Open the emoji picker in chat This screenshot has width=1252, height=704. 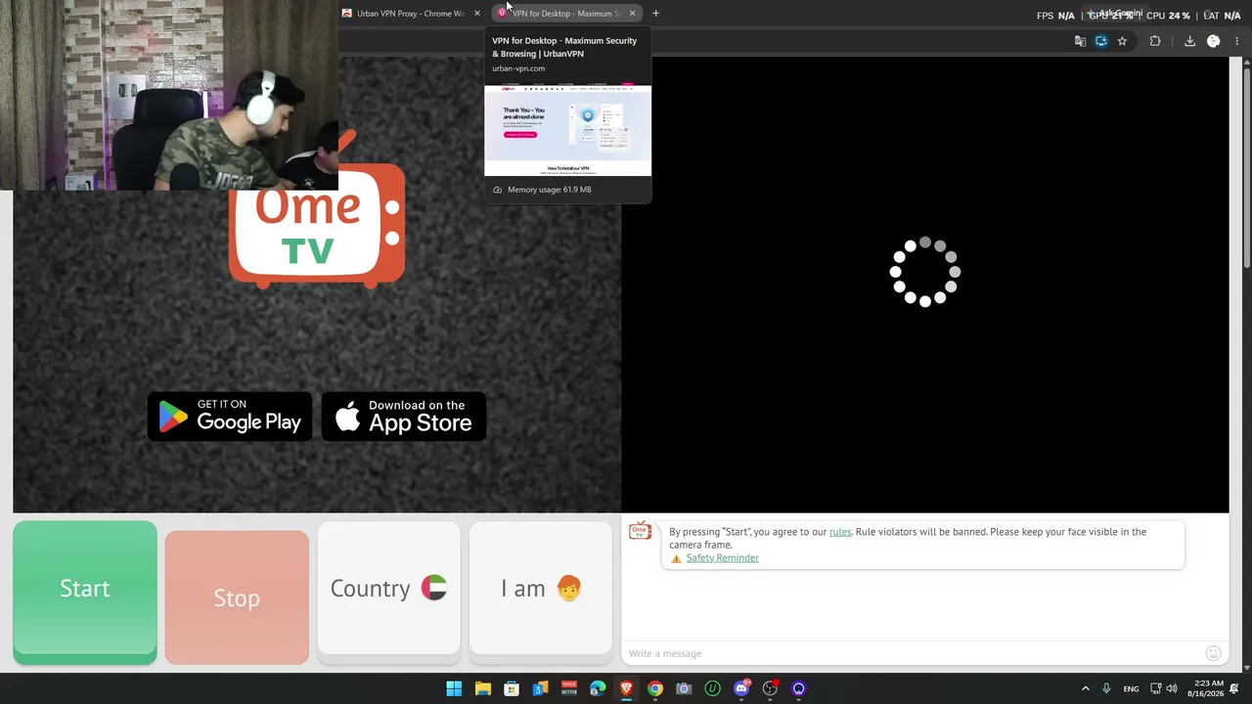pyautogui.click(x=1213, y=653)
